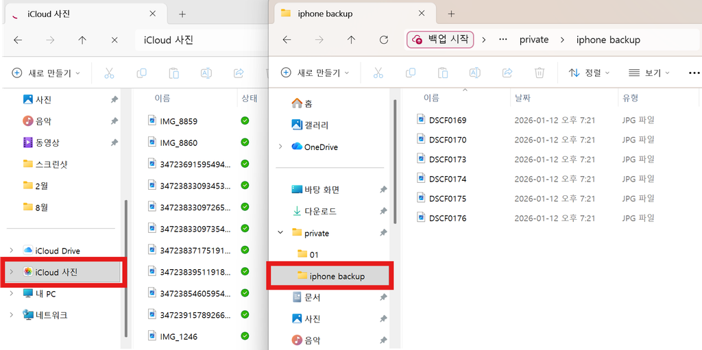This screenshot has height=350, width=702.
Task: Close the iphone backup tab
Action: [422, 14]
